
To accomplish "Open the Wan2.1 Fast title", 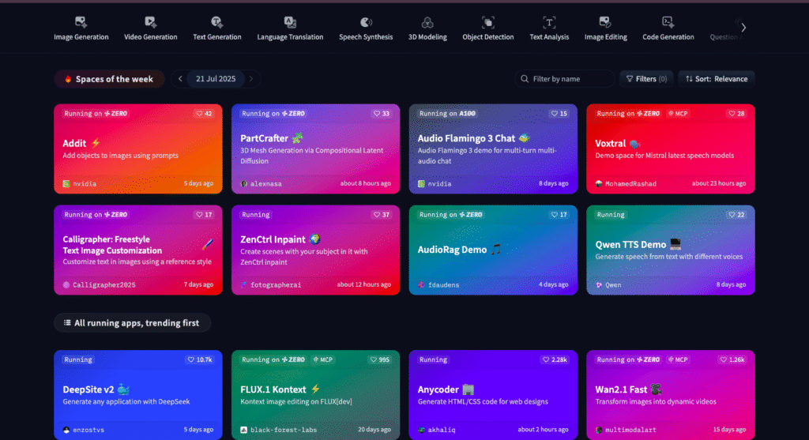I will pos(621,389).
